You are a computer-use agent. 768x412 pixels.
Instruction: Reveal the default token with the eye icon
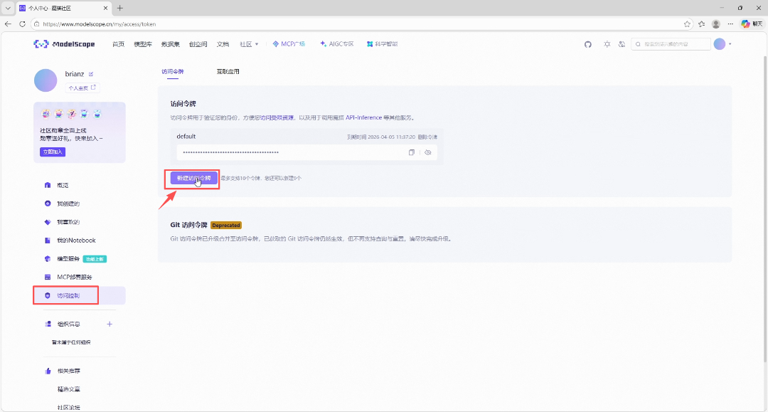(427, 152)
